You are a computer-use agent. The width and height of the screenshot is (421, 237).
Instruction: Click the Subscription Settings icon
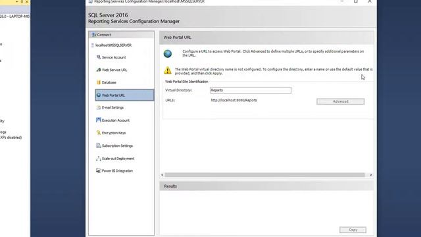tap(99, 145)
